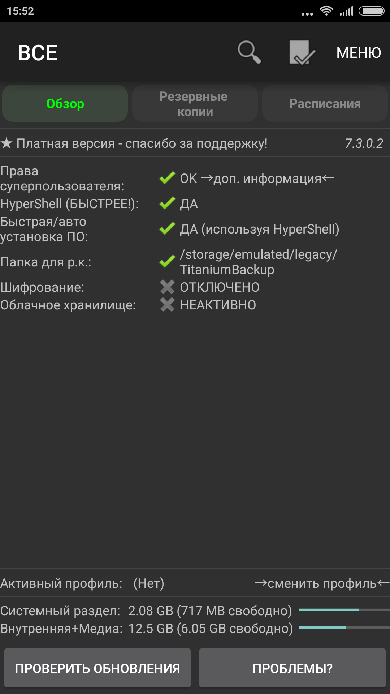Screen dimensions: 390x694
Task: Tap the Внутренняя+Медиа storage usage bar
Action: (344, 627)
